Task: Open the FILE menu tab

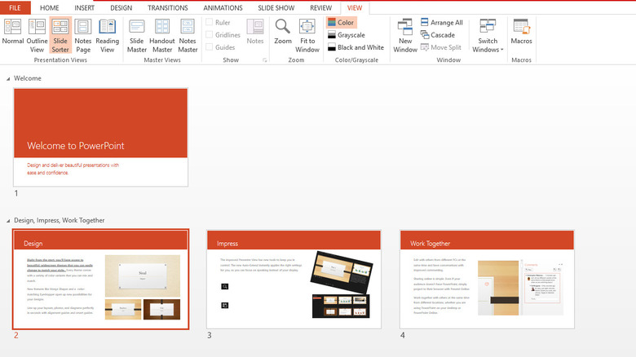Action: coord(15,7)
